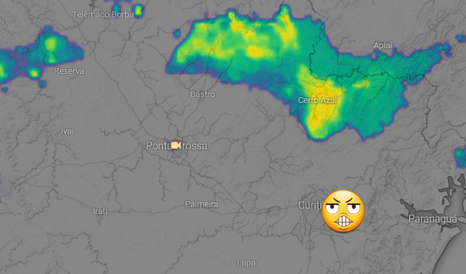
Task: Click small radar cell beside Telêmaco Borba
Action: [x=138, y=10]
